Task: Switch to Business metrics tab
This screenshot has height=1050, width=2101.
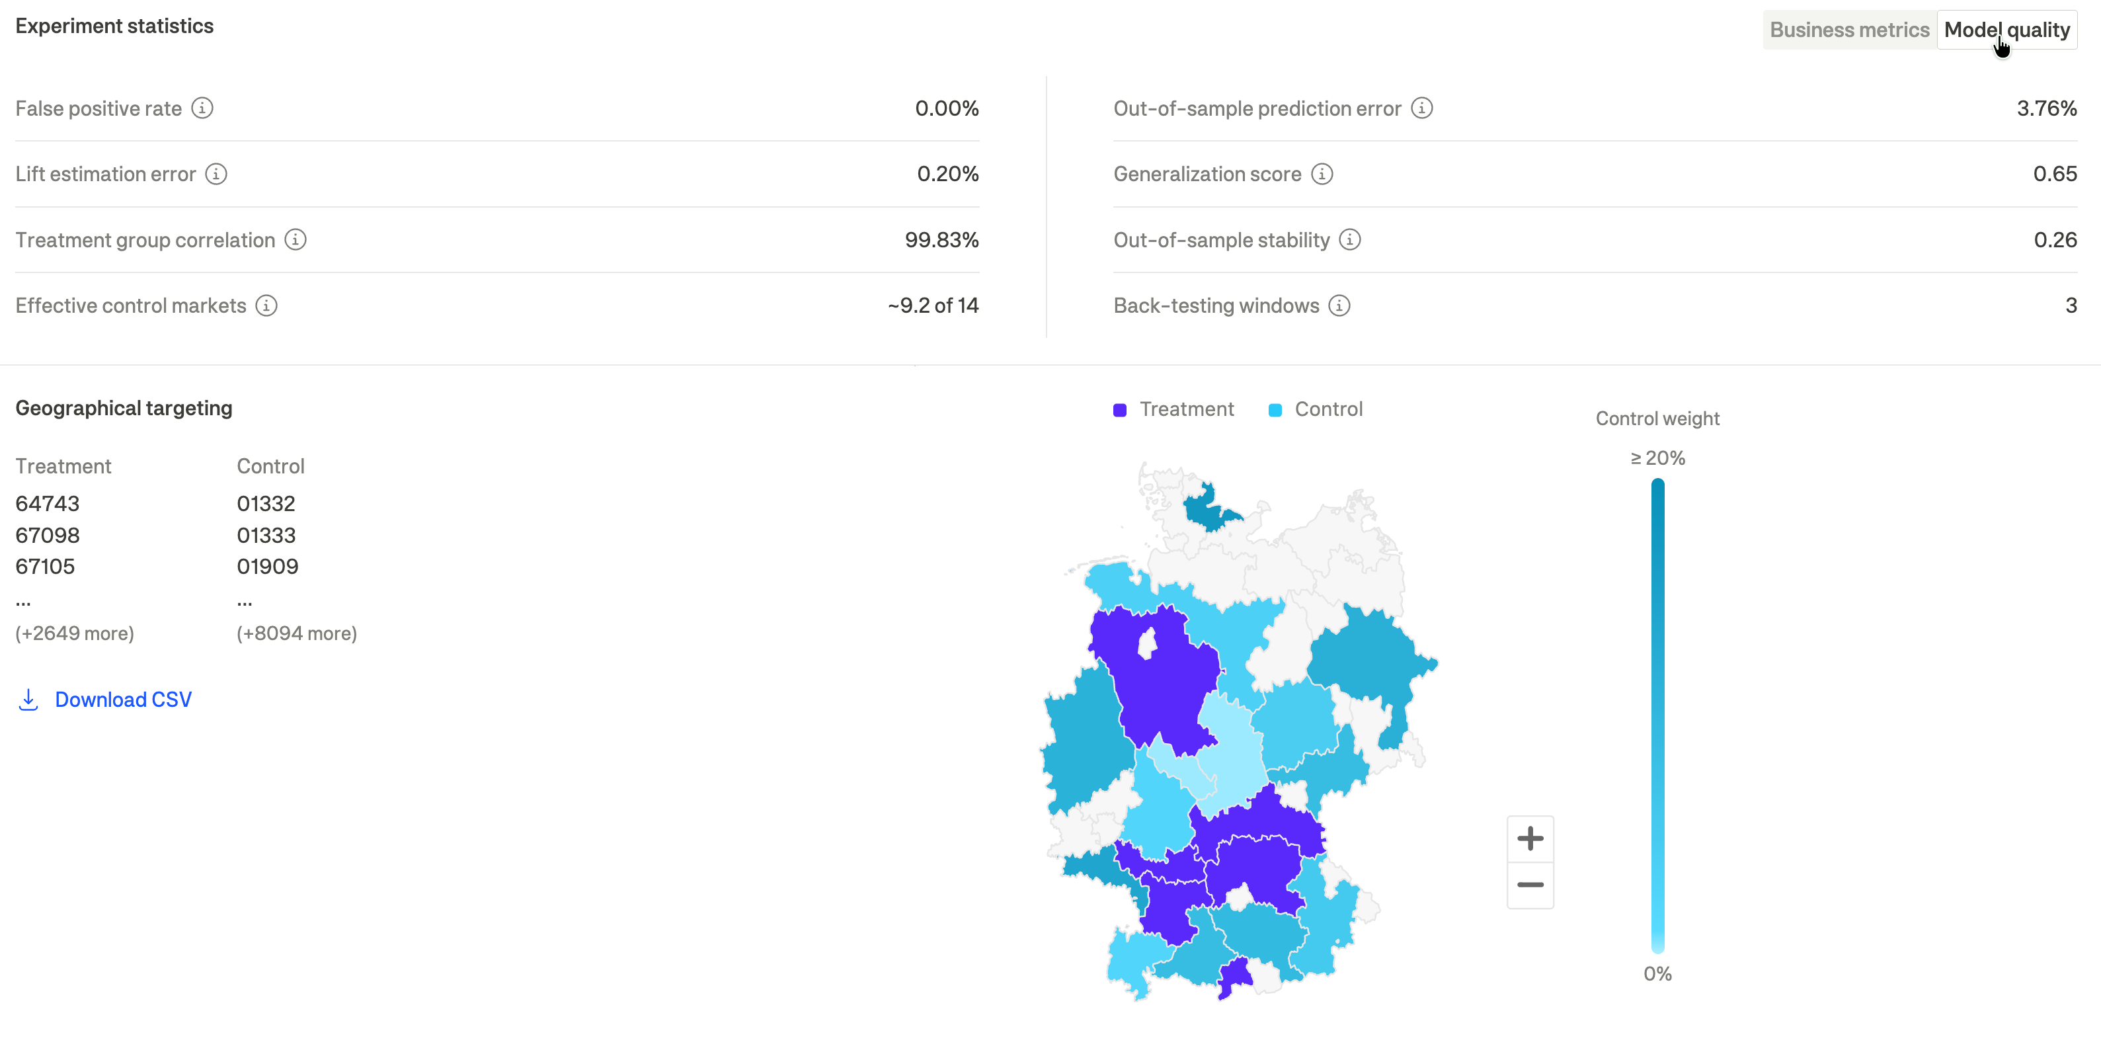Action: coord(1849,30)
